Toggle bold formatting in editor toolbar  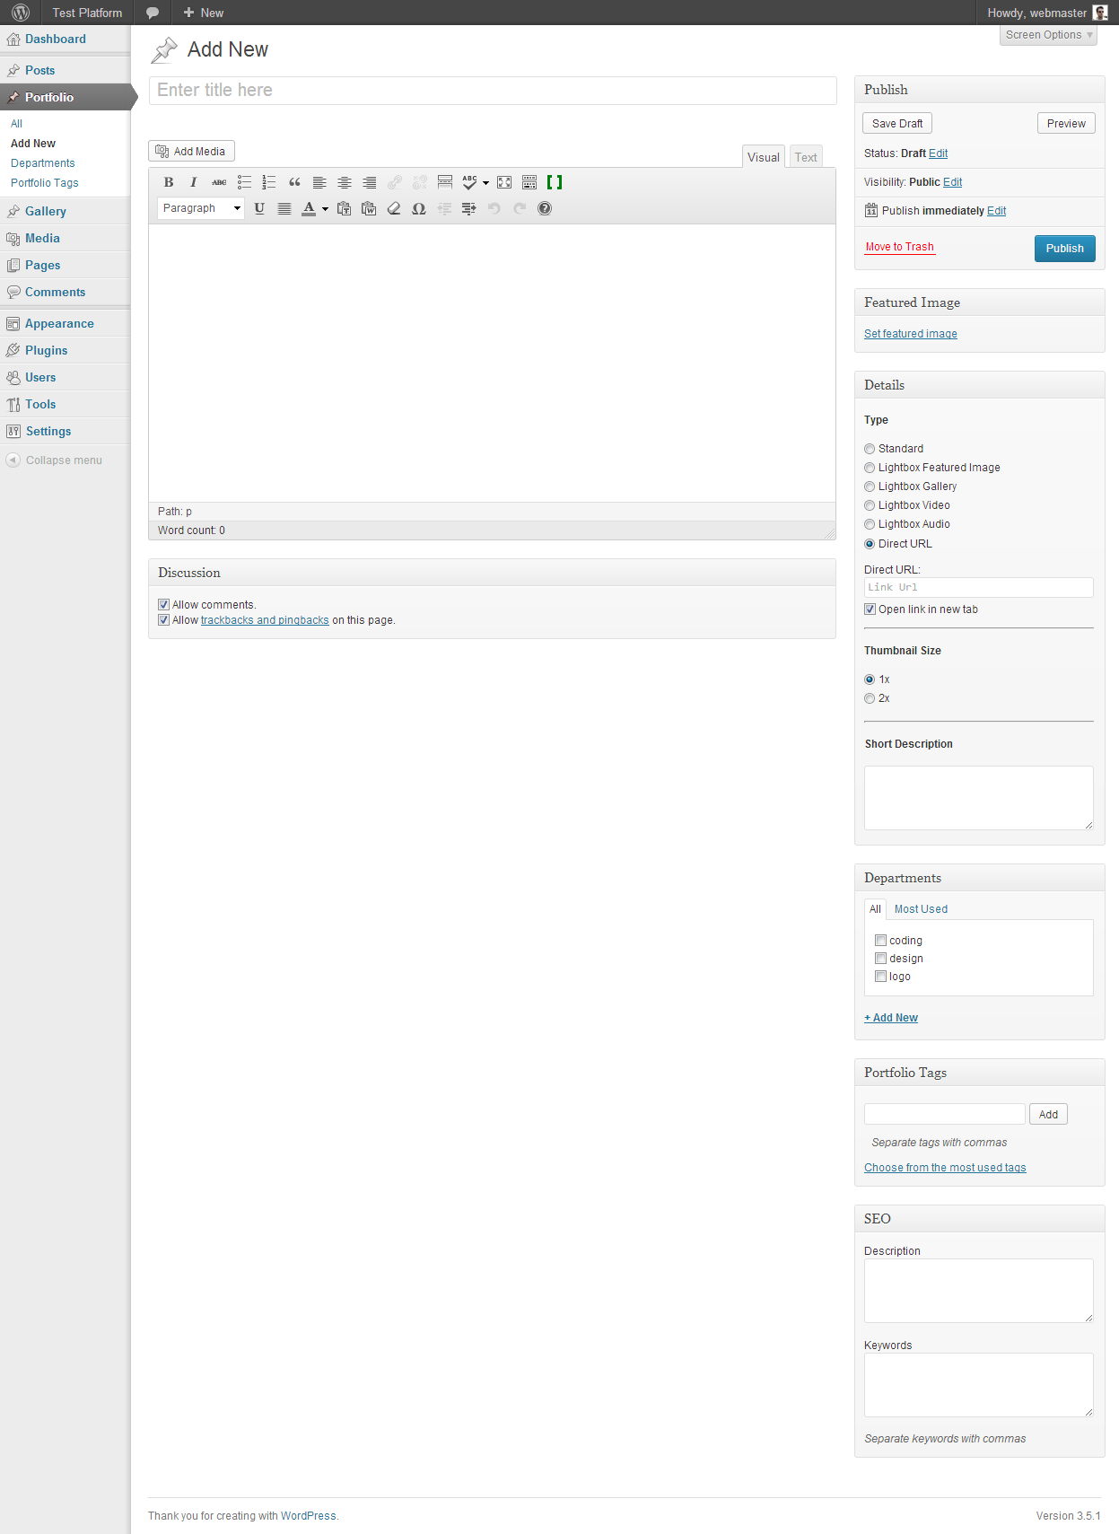click(x=169, y=182)
